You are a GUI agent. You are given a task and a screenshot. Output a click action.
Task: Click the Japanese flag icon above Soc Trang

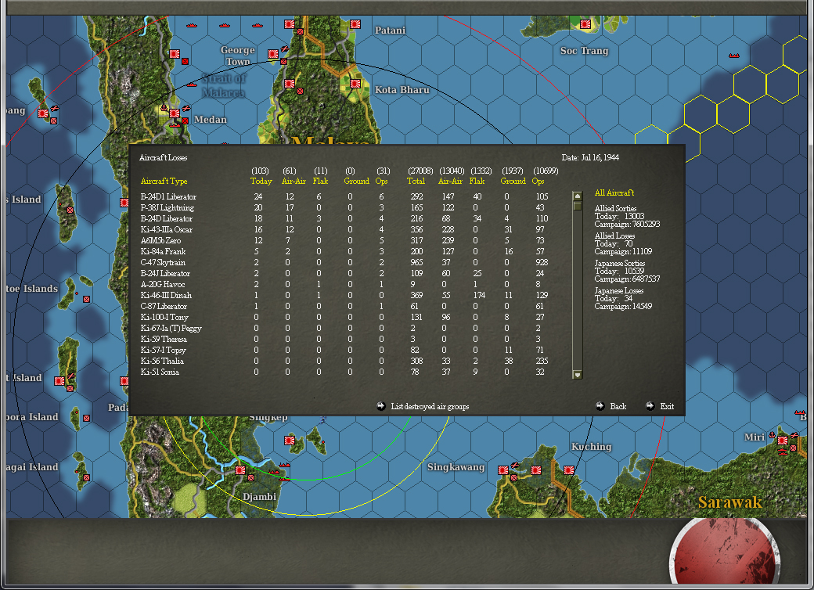click(585, 24)
